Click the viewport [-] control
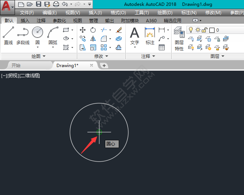 click(4, 76)
